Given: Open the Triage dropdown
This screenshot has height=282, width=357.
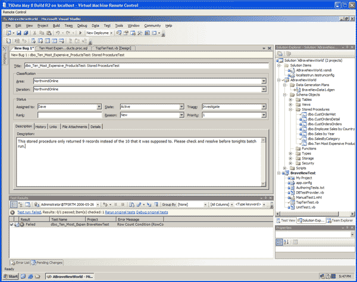Looking at the screenshot, I should (264, 107).
